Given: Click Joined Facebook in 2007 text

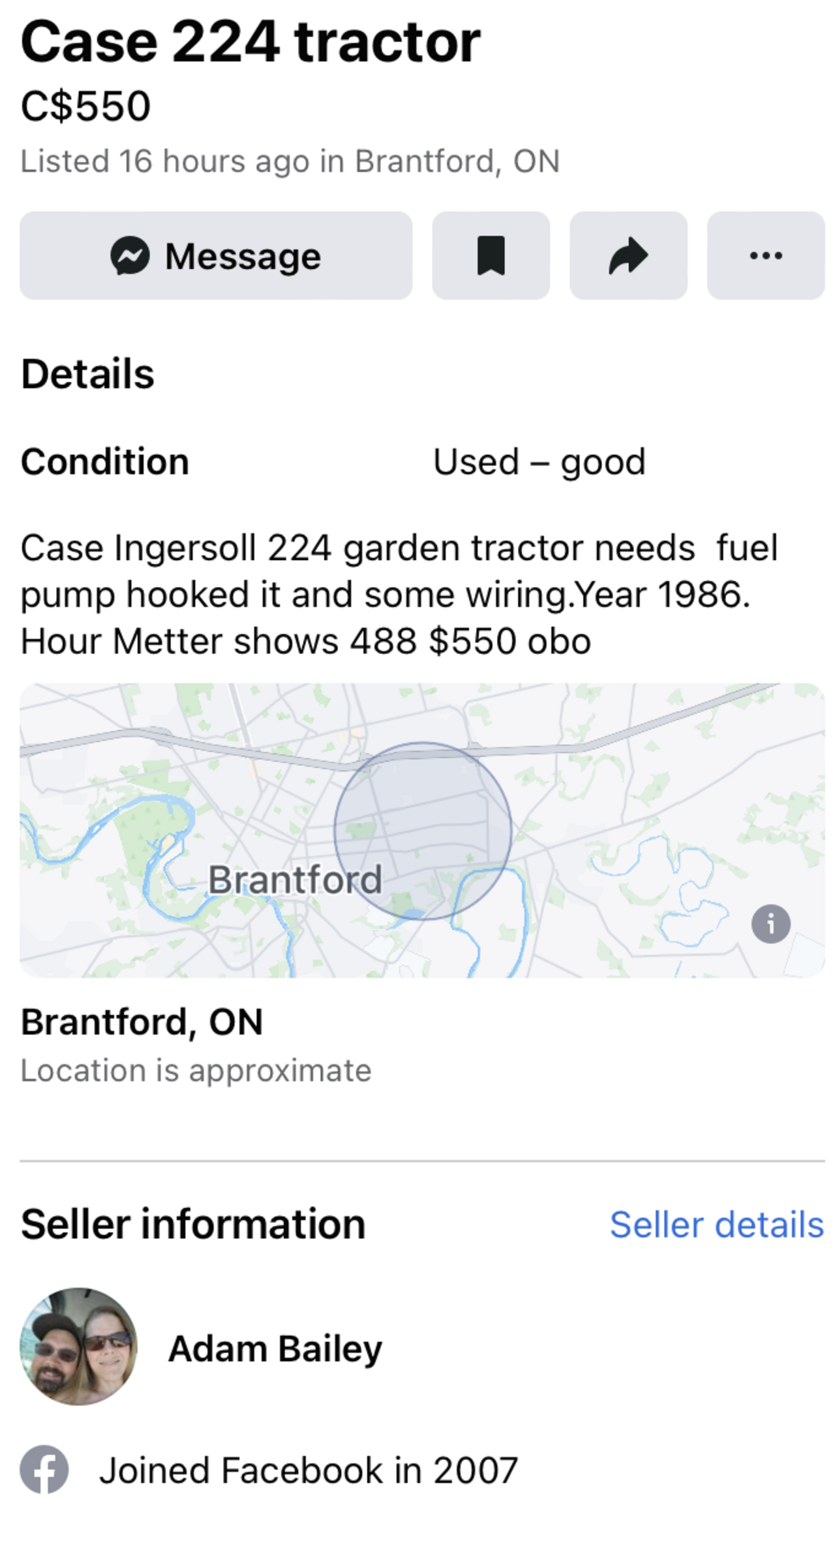Looking at the screenshot, I should (x=308, y=1471).
